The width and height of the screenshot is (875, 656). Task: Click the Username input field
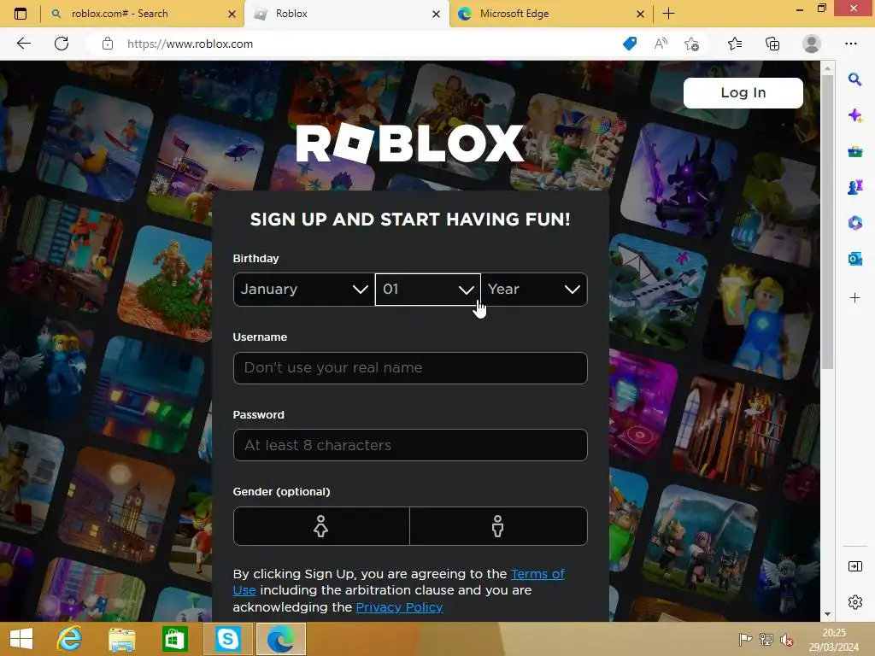pos(410,367)
